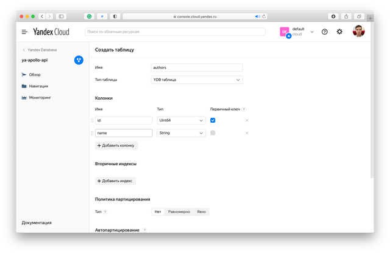Open the Навигация sidebar section
This screenshot has width=390, height=254.
tap(38, 86)
